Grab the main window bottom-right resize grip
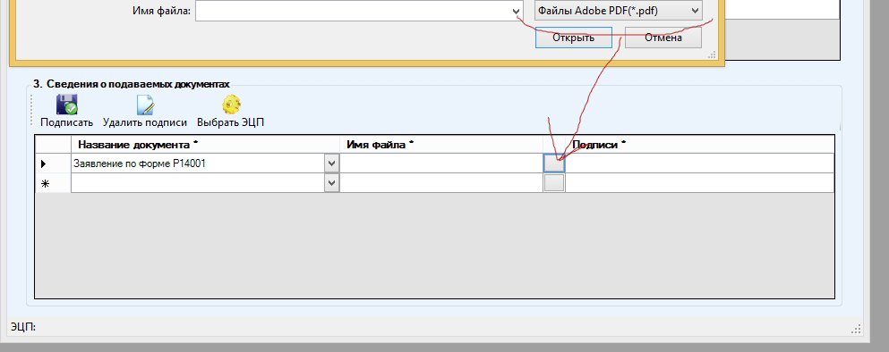The height and width of the screenshot is (352, 889). click(x=857, y=329)
